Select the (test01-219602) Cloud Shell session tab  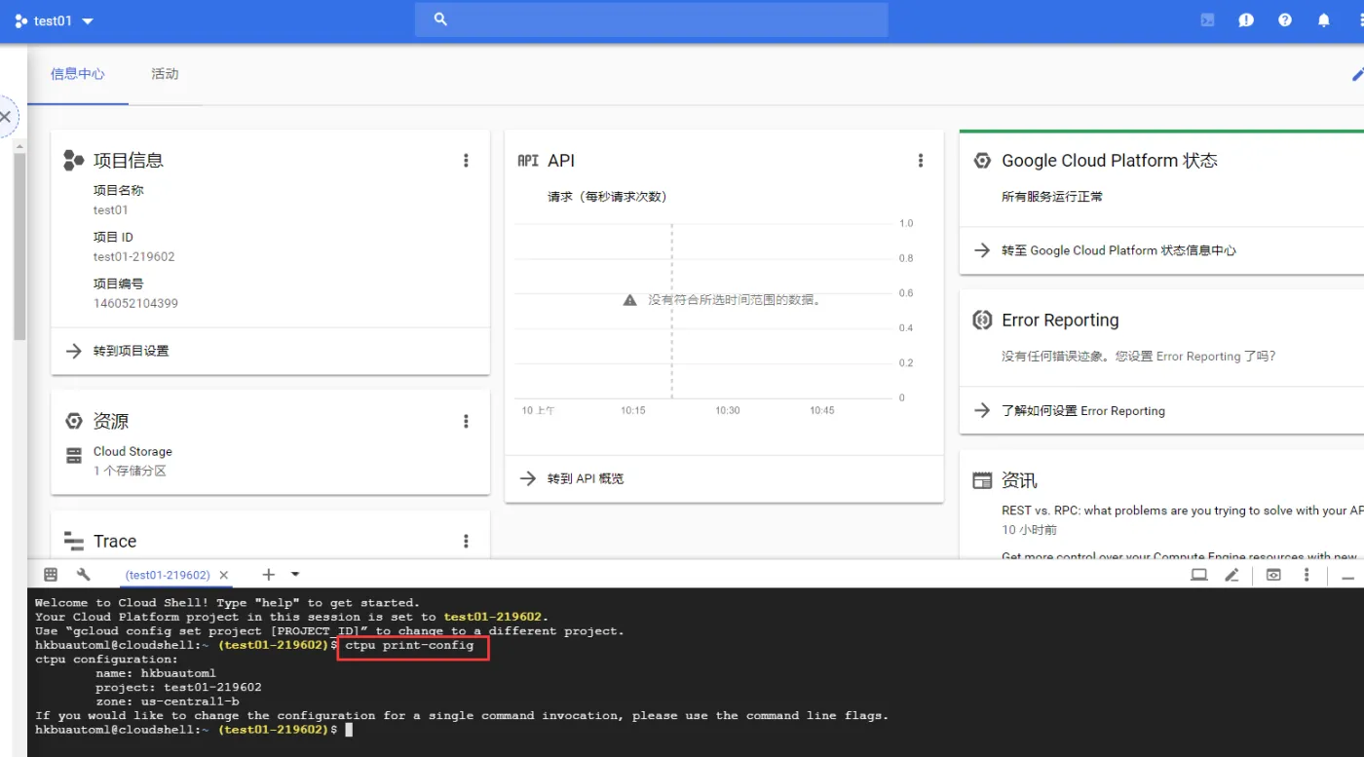[168, 576]
